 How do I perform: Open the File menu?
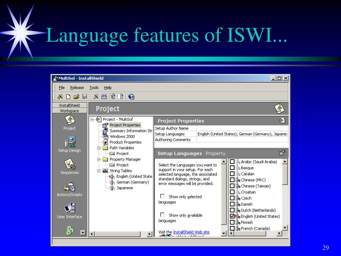coord(62,88)
